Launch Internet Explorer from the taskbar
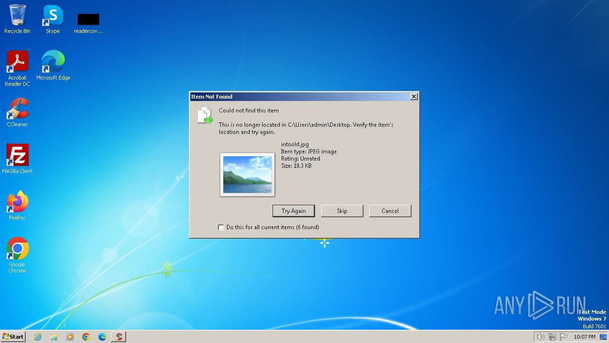Image resolution: width=609 pixels, height=343 pixels. (38, 337)
